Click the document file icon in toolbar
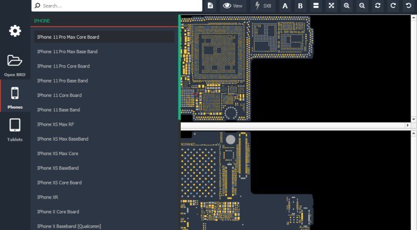The height and width of the screenshot is (230, 417). [210, 6]
